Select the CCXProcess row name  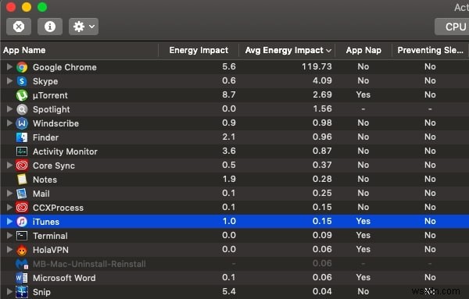point(58,208)
